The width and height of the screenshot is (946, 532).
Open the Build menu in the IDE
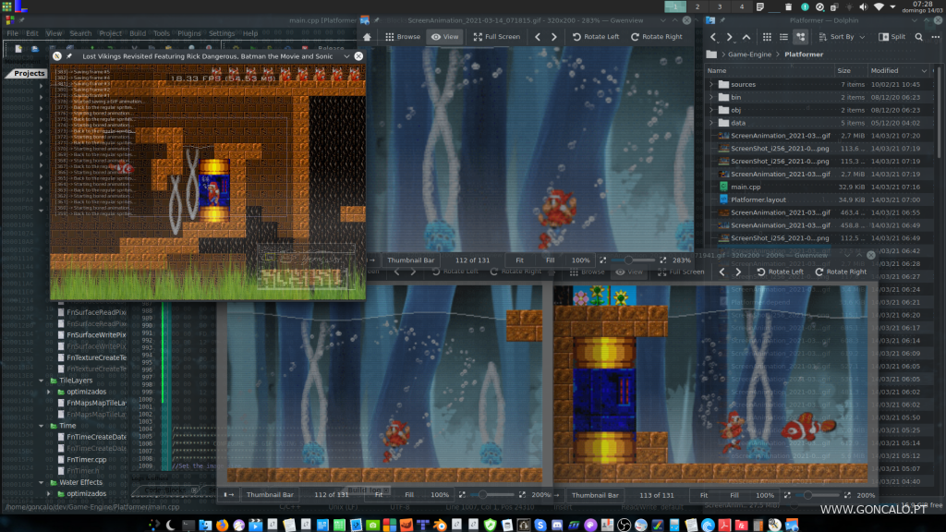tap(138, 33)
